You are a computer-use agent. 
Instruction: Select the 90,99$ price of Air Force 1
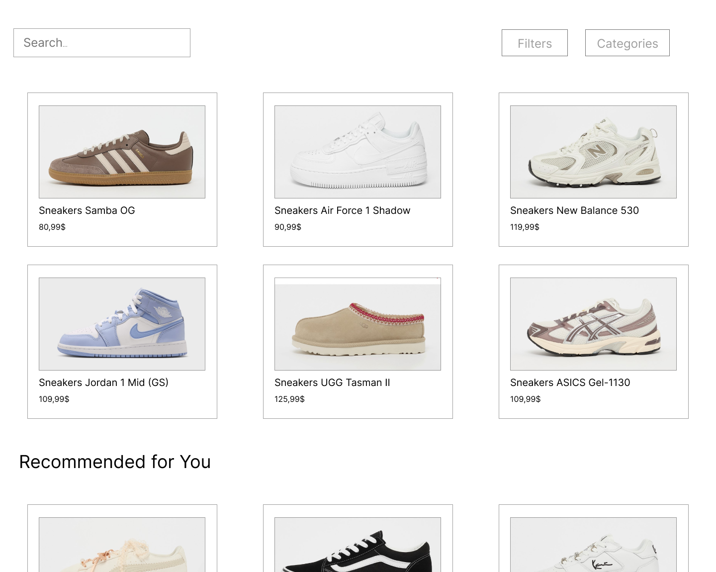click(x=288, y=227)
